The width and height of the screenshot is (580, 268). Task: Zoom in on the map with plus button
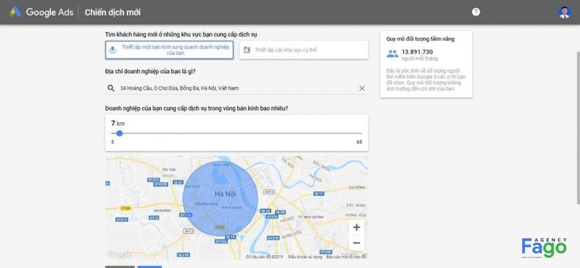[356, 227]
